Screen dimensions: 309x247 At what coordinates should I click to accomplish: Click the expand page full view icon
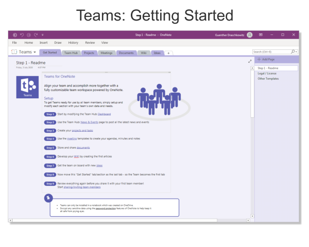pyautogui.click(x=250, y=61)
